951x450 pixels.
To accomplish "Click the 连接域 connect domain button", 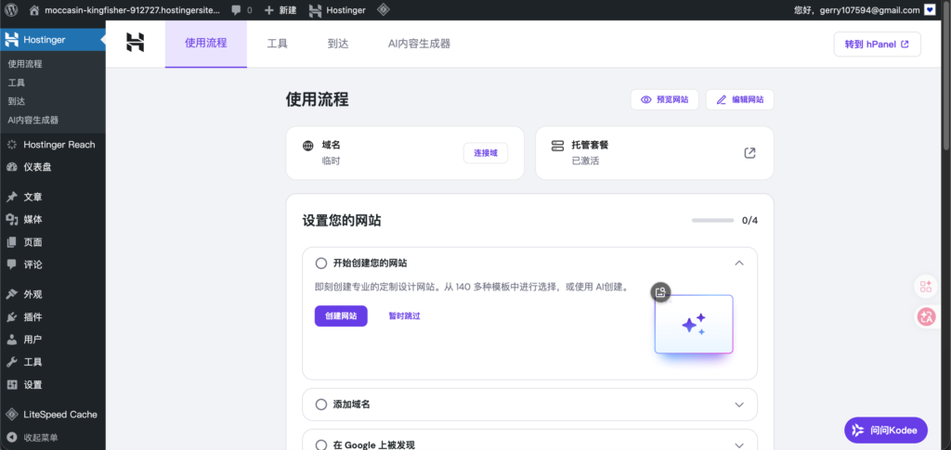I will 486,153.
